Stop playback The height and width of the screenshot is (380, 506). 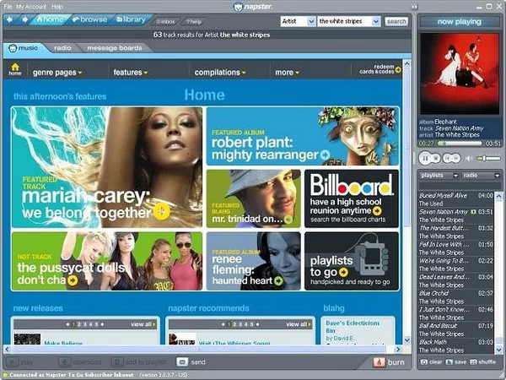435,159
